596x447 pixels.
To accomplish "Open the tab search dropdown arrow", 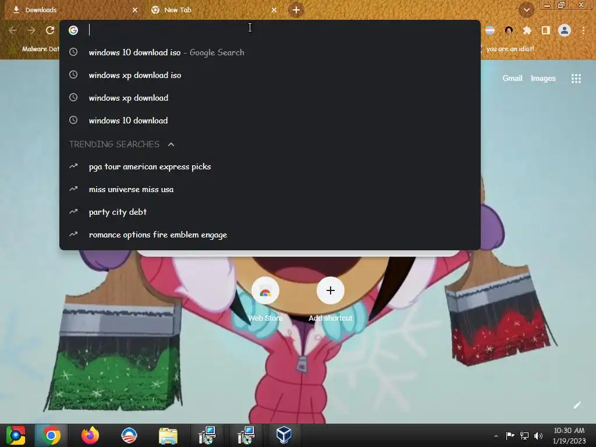I will tap(526, 10).
